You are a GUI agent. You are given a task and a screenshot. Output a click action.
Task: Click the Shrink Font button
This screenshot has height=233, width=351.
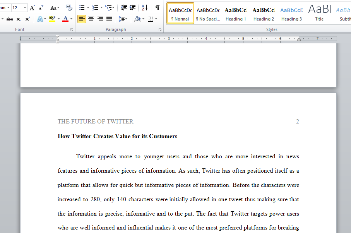(41, 8)
